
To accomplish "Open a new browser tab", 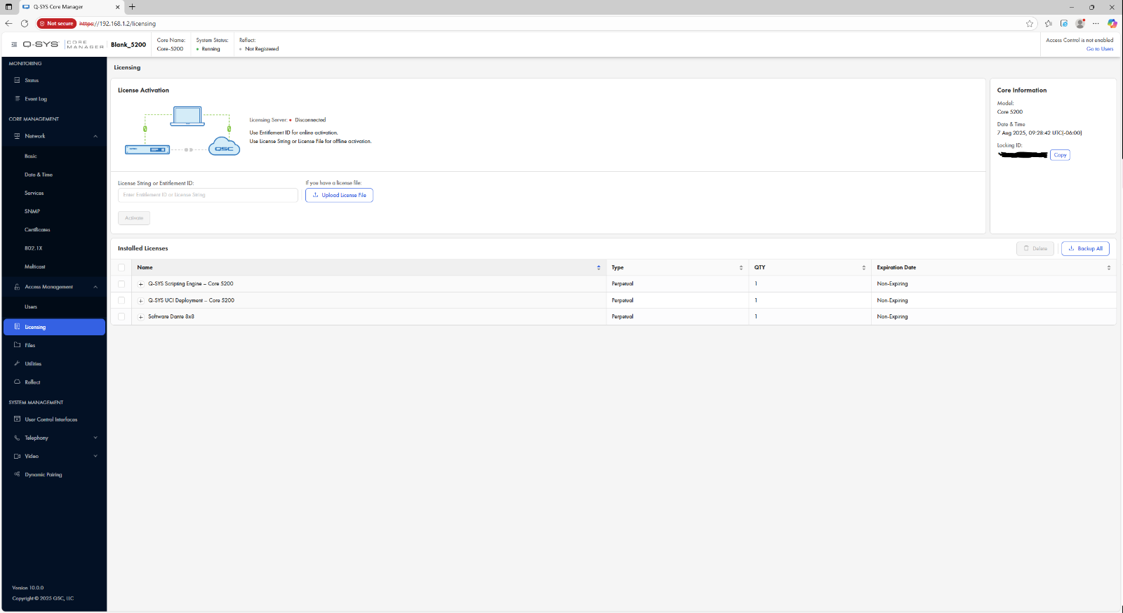I will pos(132,7).
